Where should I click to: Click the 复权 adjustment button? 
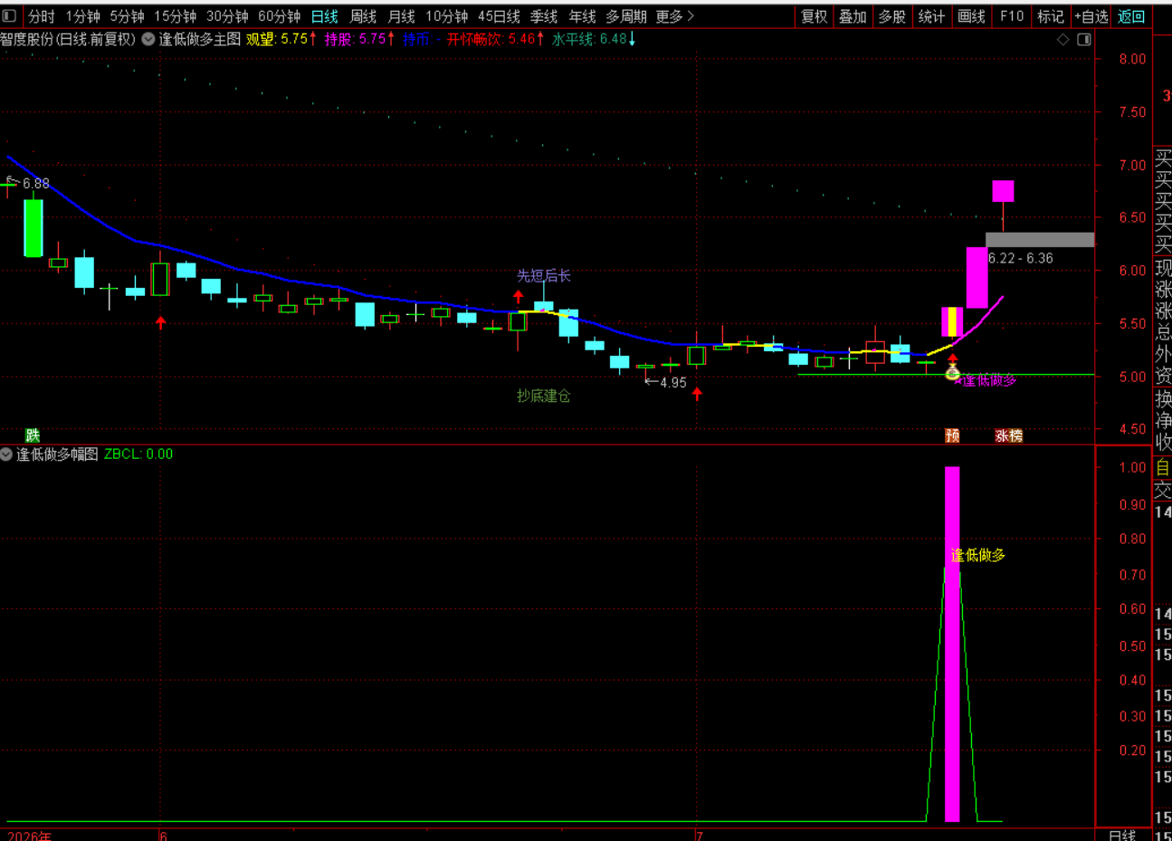(x=814, y=16)
